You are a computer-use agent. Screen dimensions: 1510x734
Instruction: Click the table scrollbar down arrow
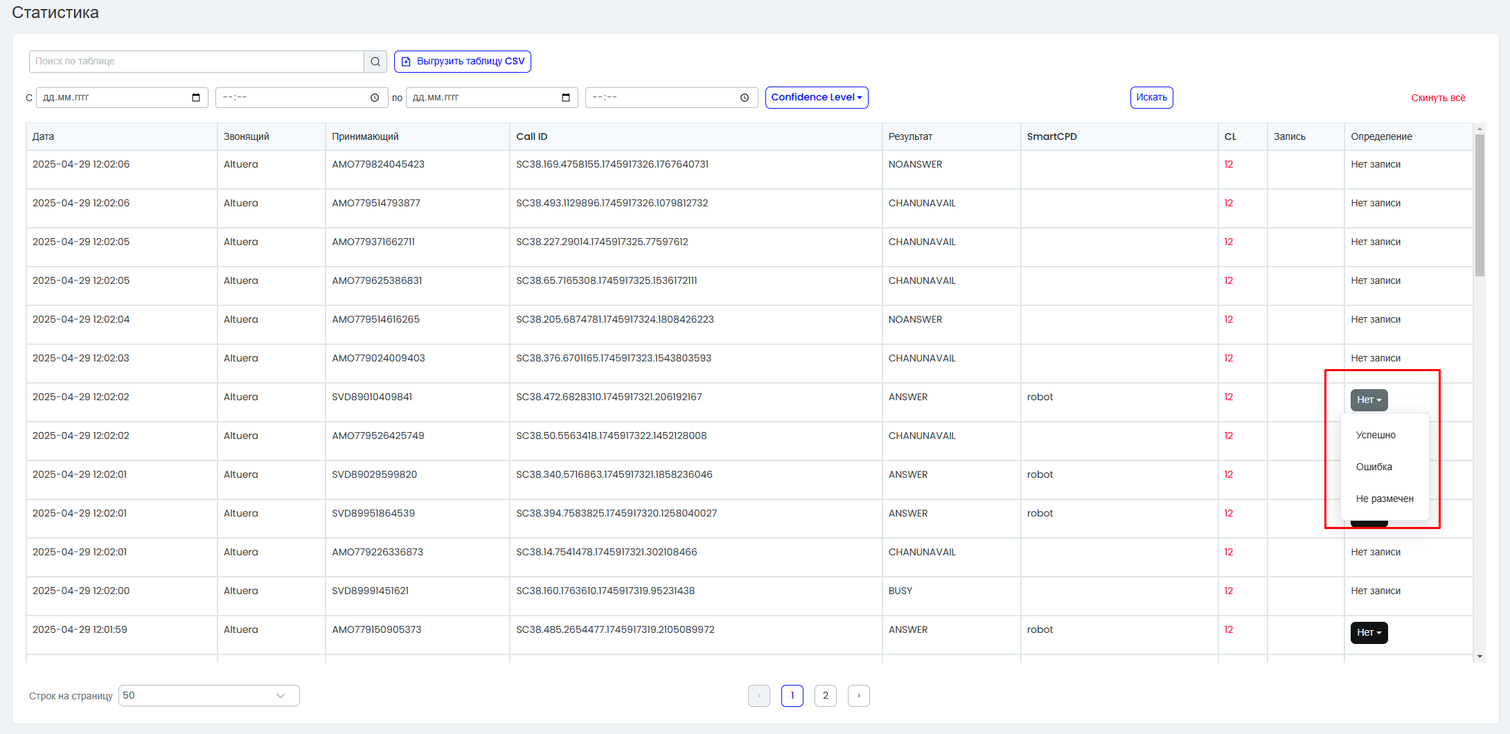(1480, 656)
